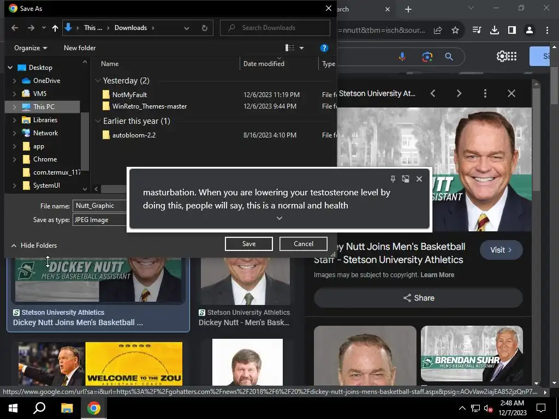559x419 pixels.
Task: Expand Libraries tree node
Action: 14,120
